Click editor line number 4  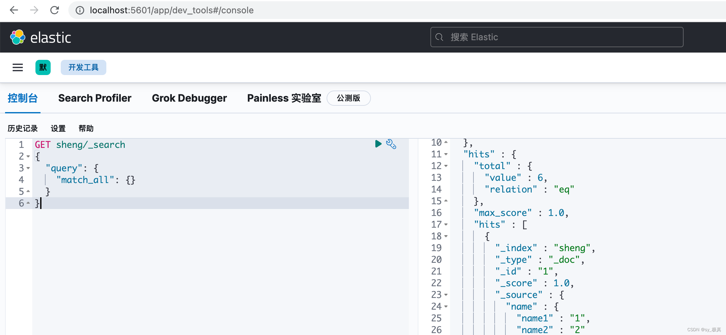click(21, 180)
